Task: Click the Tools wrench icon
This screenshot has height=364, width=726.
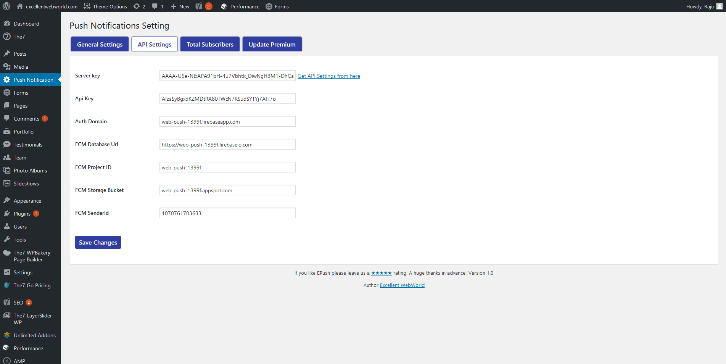Action: click(x=7, y=239)
